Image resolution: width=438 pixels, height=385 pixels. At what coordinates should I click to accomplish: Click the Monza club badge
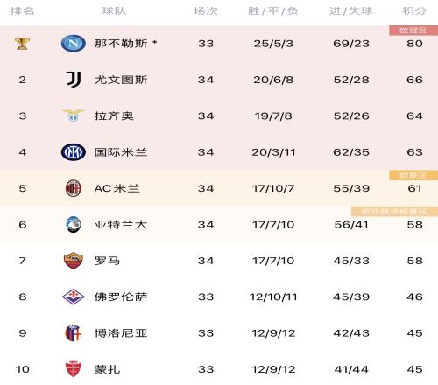(74, 369)
